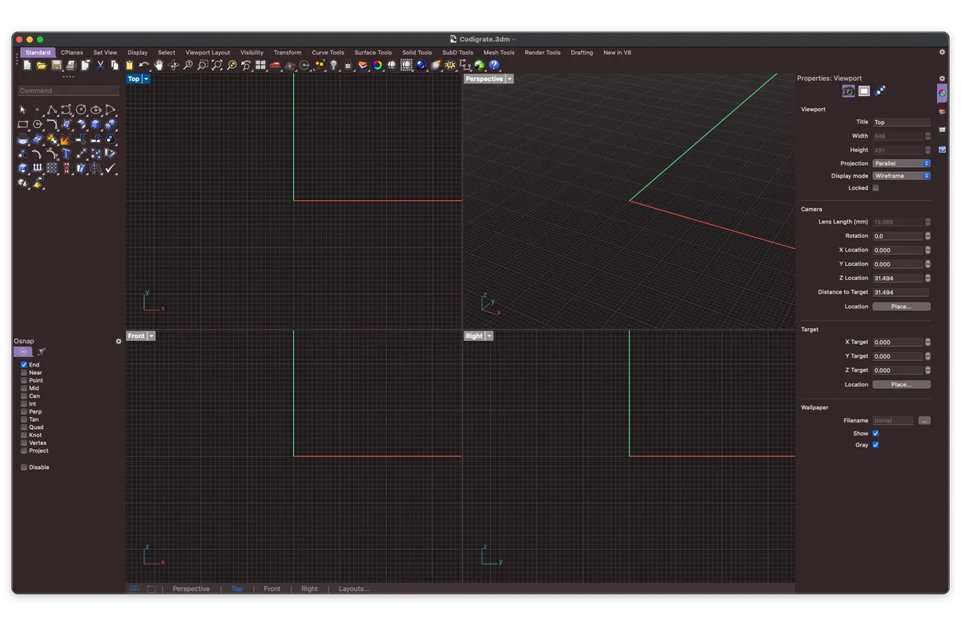961x630 pixels.
Task: Select the Perspective tab at the bottom
Action: [191, 589]
